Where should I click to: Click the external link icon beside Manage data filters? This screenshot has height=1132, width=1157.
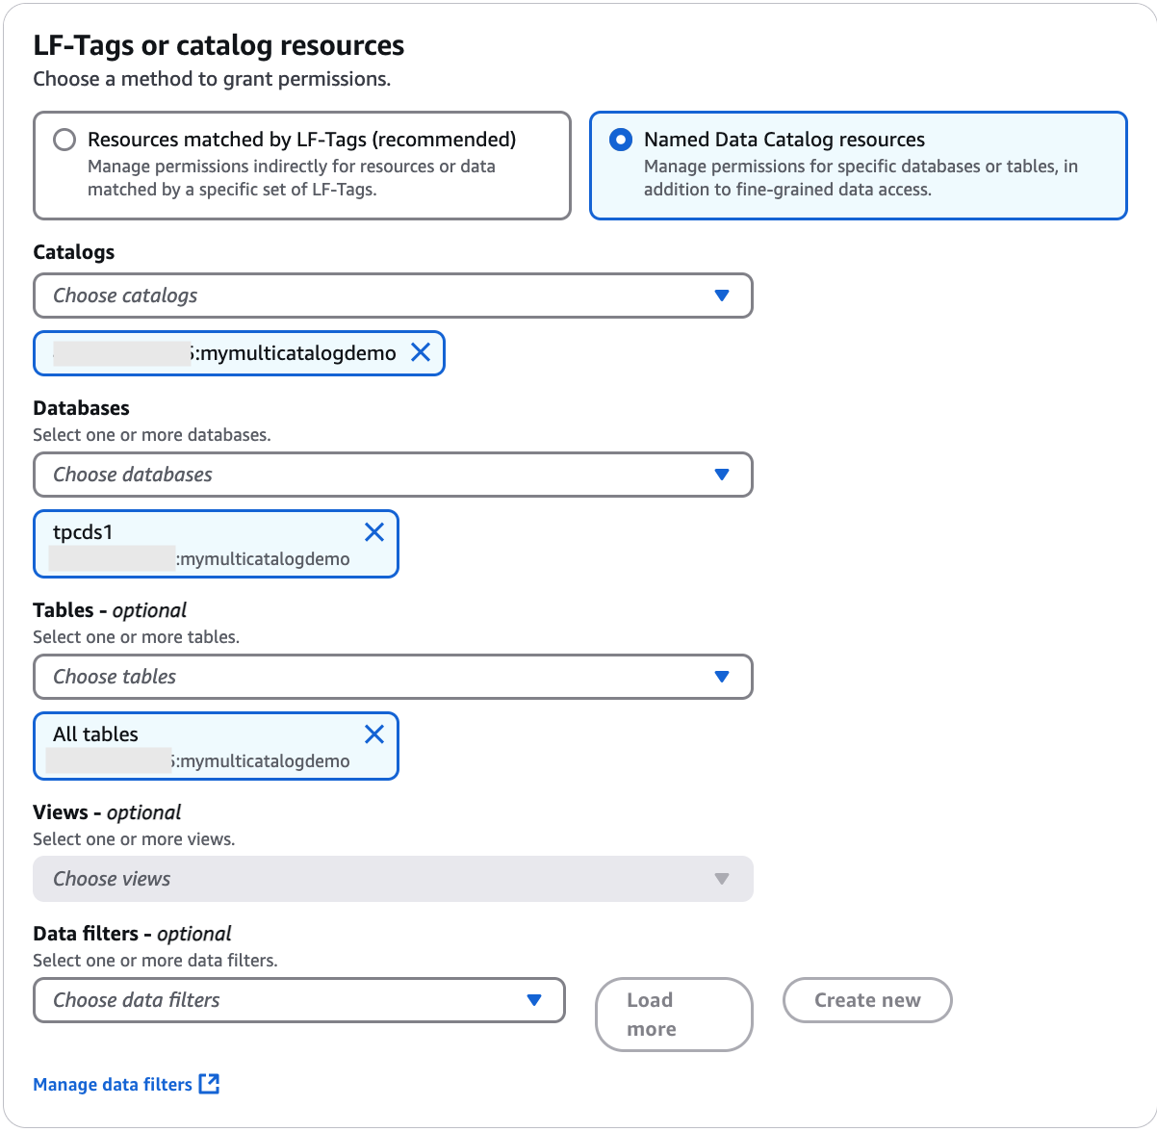pyautogui.click(x=209, y=1084)
